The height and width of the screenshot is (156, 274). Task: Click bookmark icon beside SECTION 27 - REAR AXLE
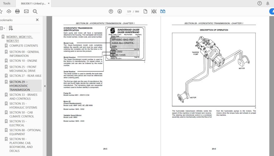(x=6, y=76)
